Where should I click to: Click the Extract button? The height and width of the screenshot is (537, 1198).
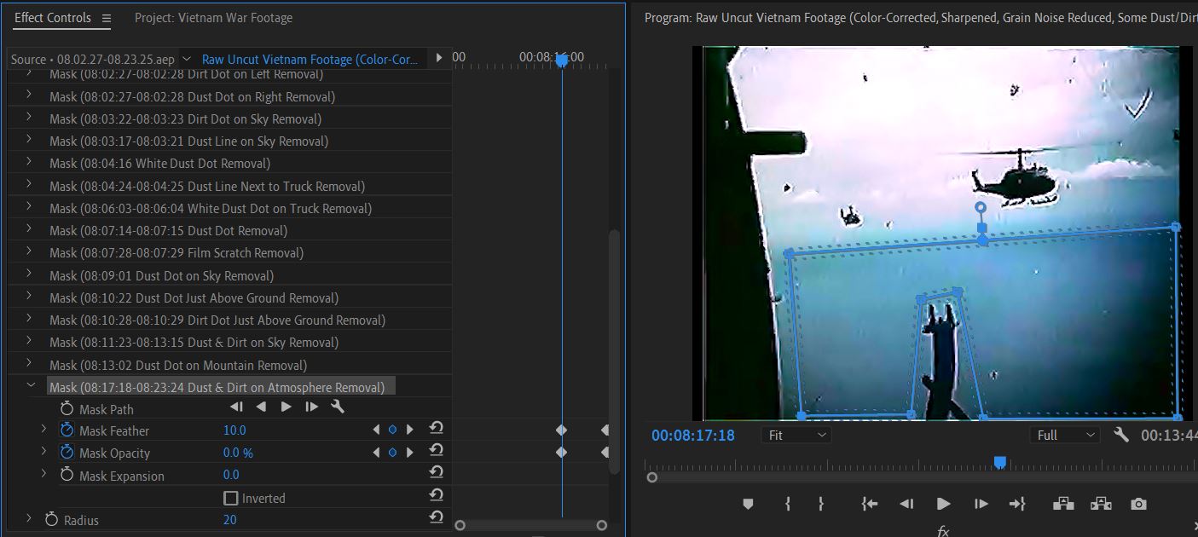pyautogui.click(x=1101, y=504)
